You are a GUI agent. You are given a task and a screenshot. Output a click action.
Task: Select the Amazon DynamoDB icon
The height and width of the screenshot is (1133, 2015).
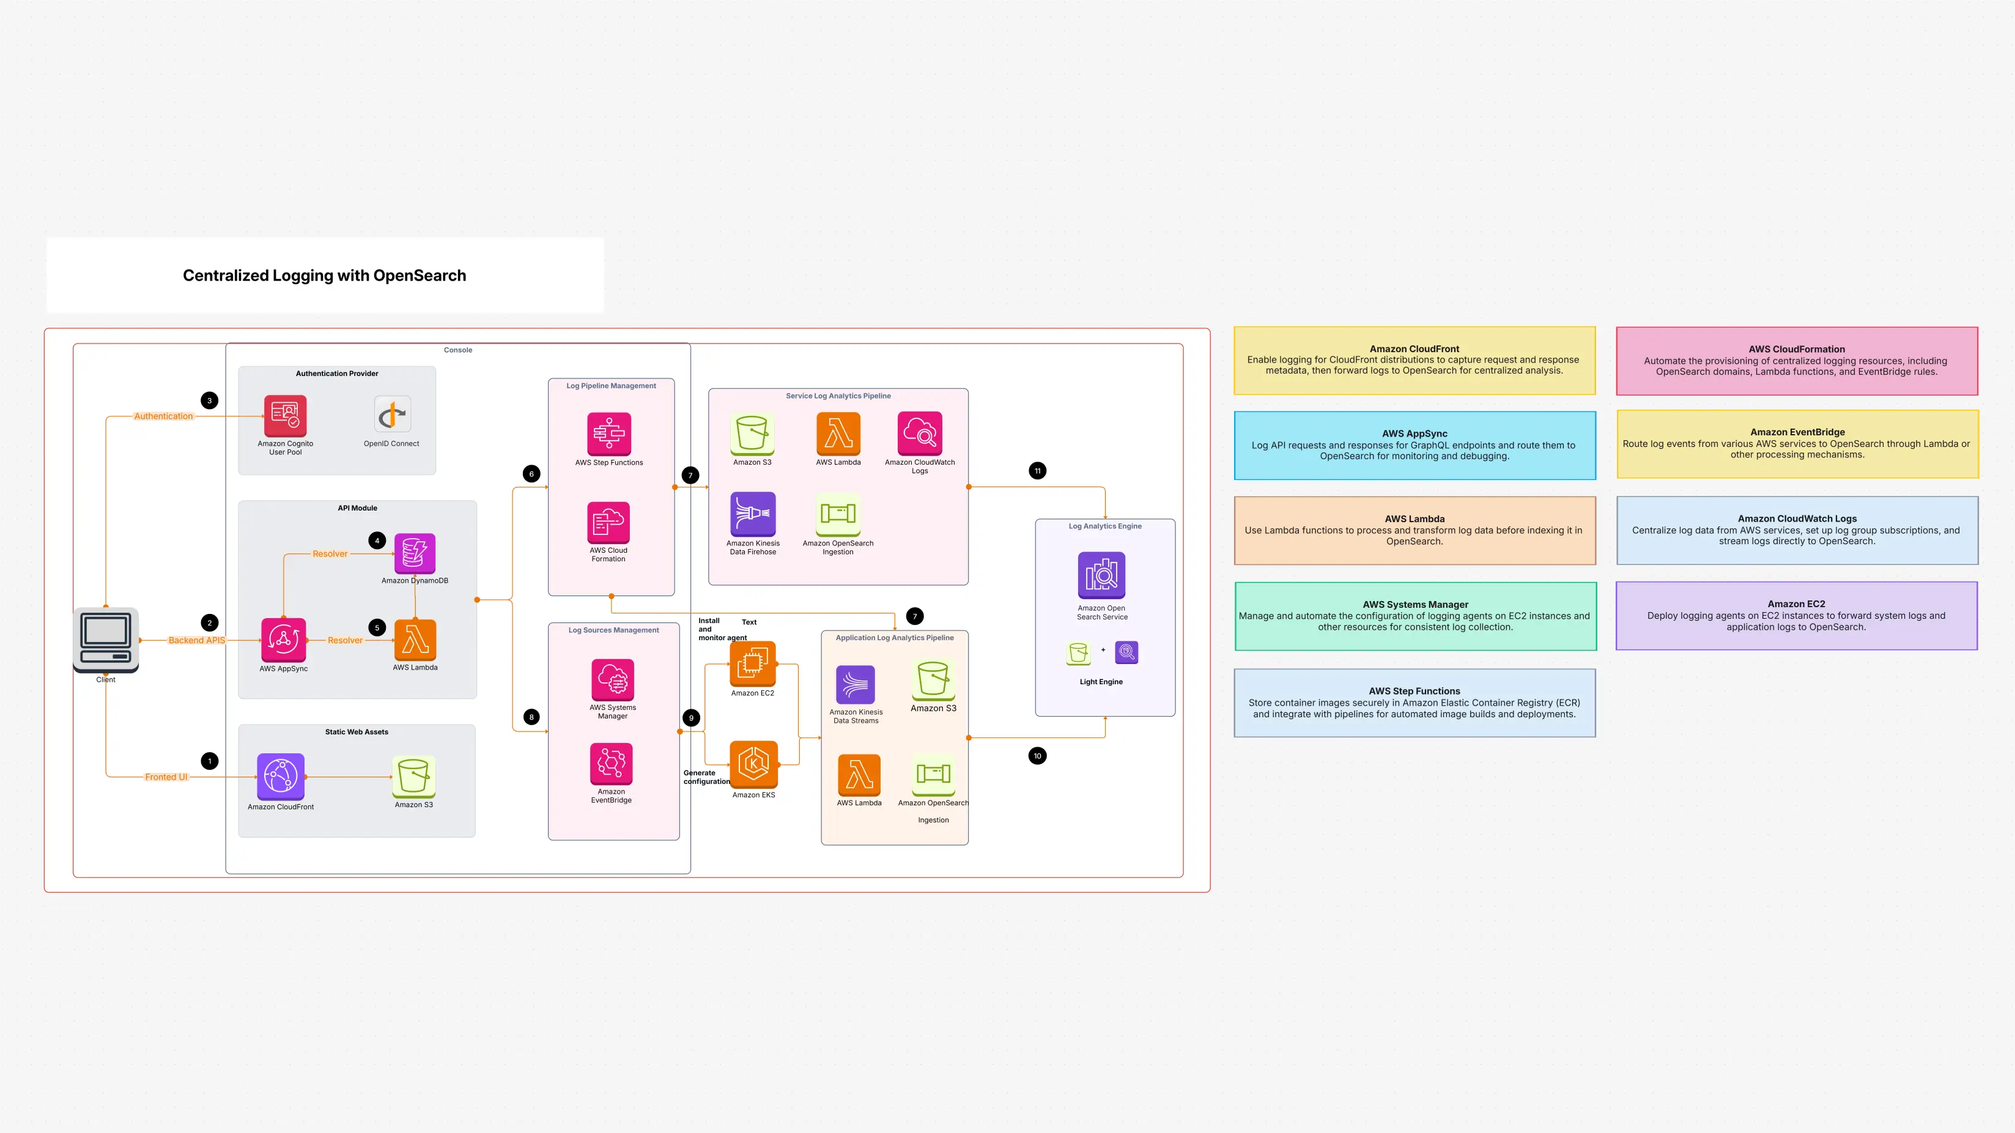click(x=414, y=553)
